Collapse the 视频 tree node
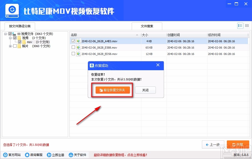Image resolution: width=252 pixels, height=159 pixels. pos(10,38)
